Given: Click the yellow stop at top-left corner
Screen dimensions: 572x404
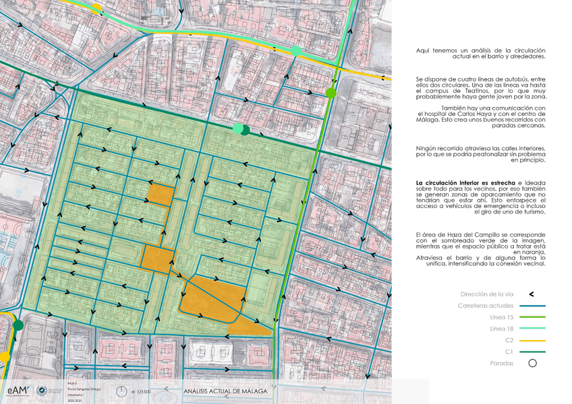Looking at the screenshot, I should click(96, 7).
